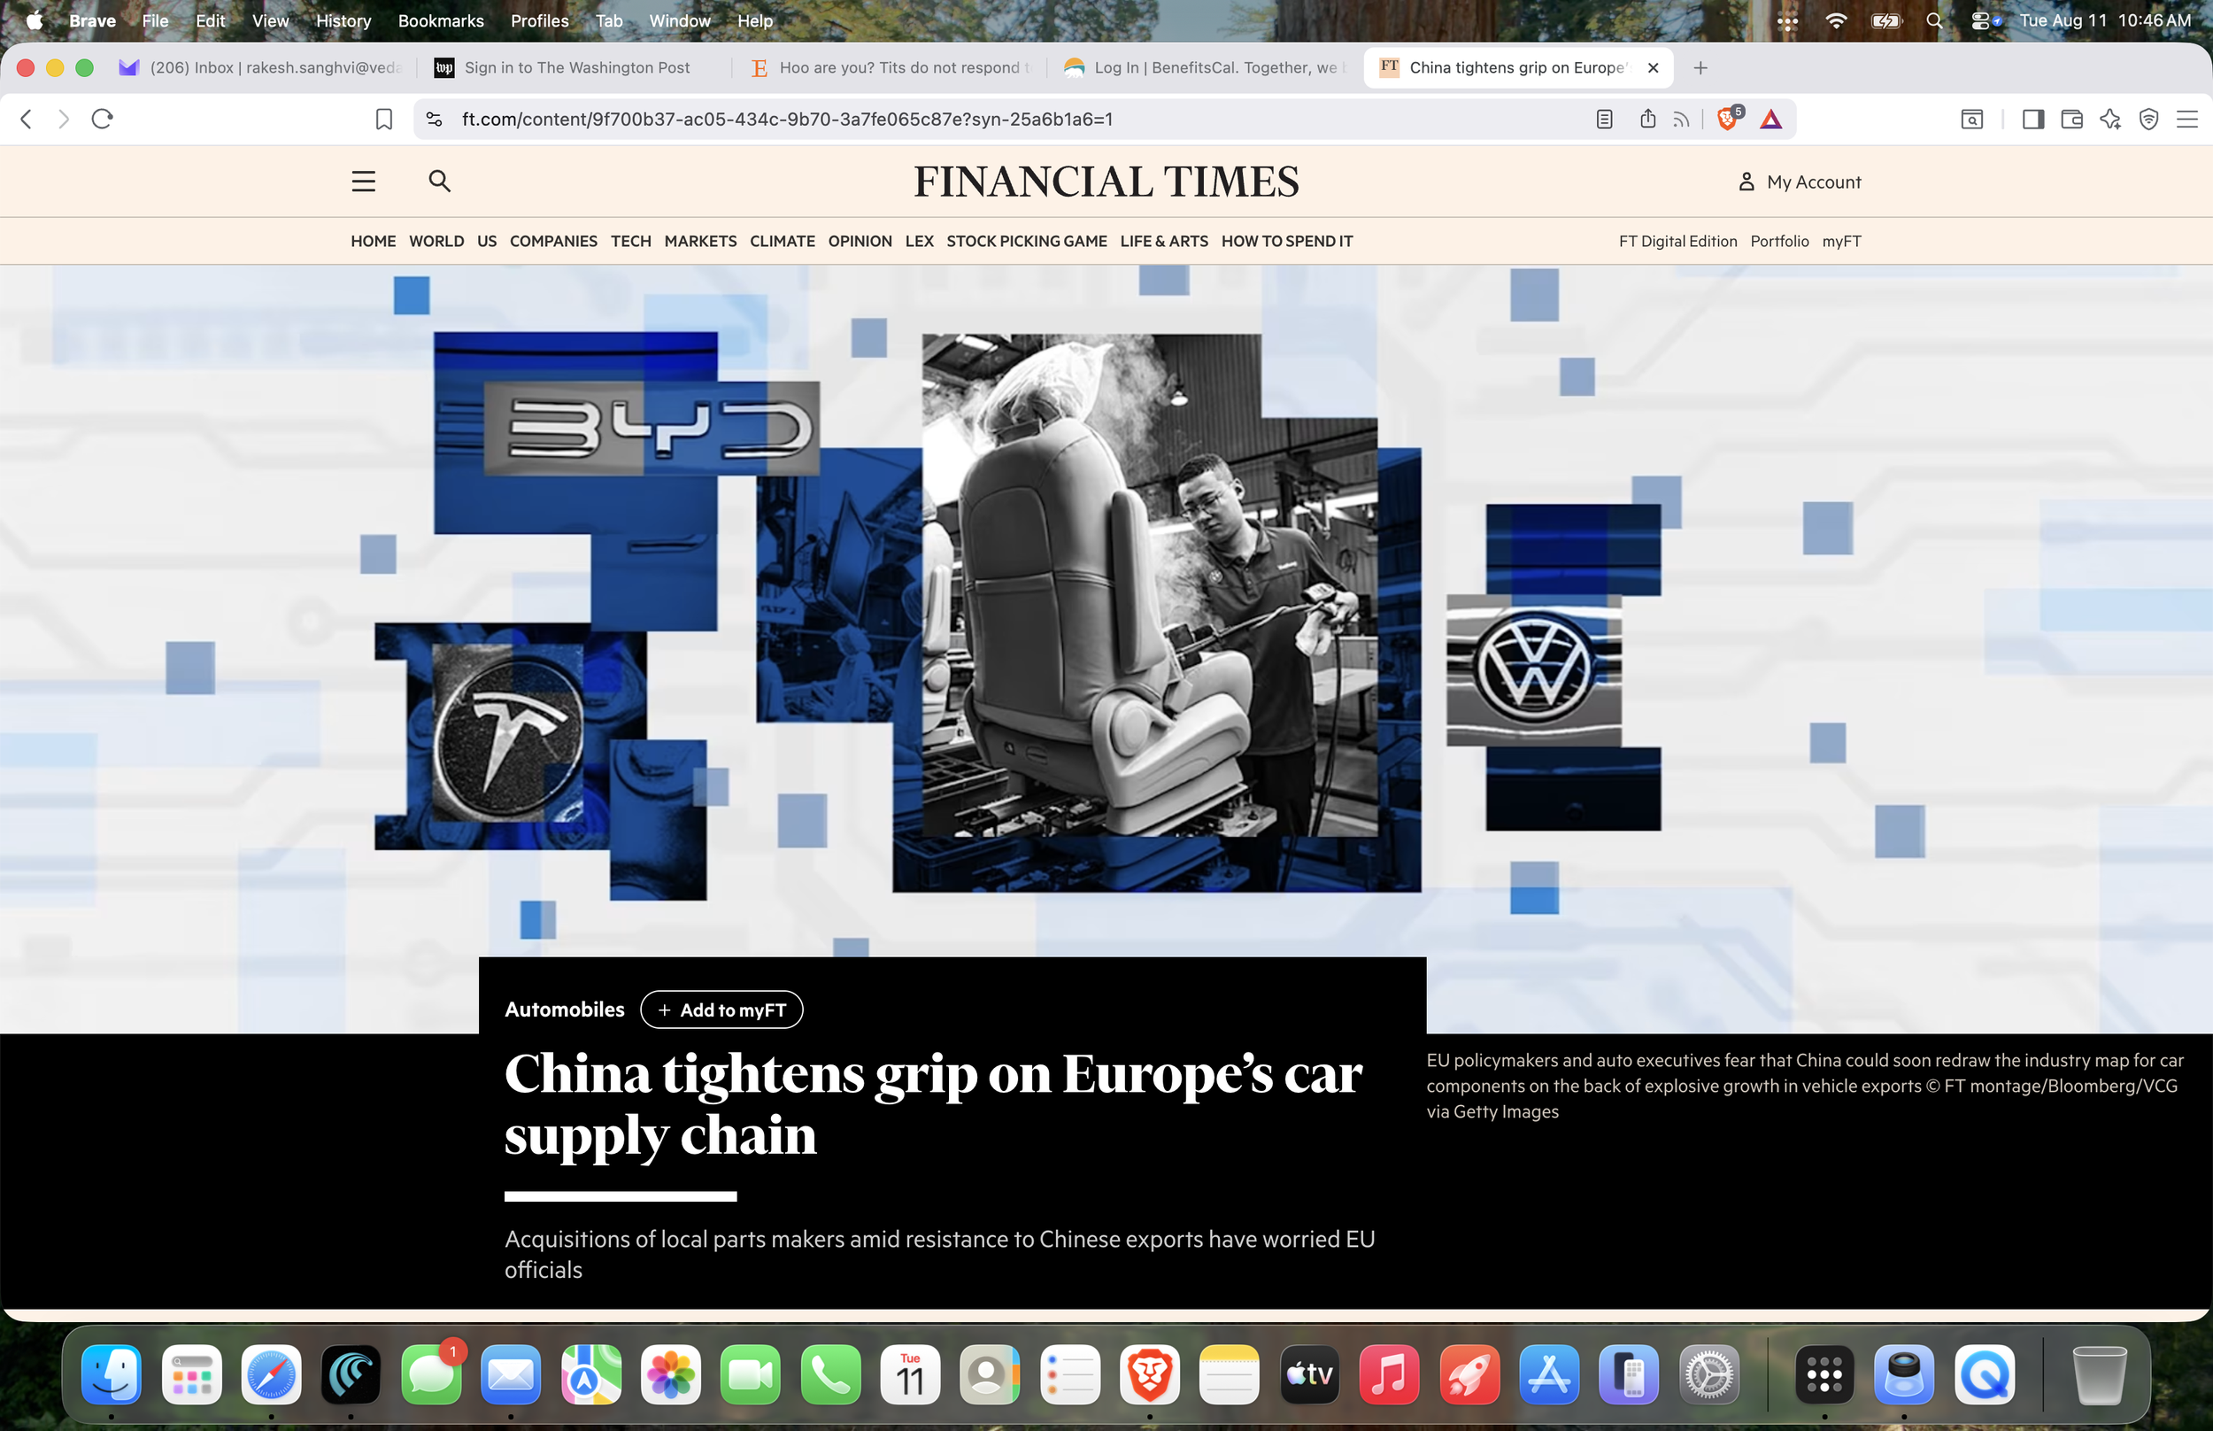The image size is (2213, 1431).
Task: Open Brave Wallet
Action: (2072, 119)
